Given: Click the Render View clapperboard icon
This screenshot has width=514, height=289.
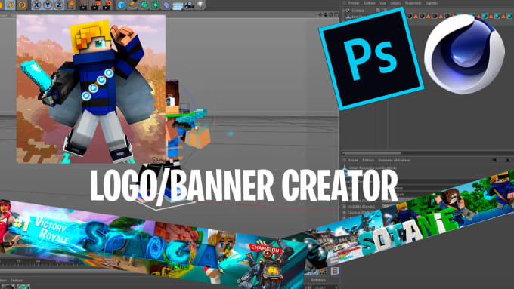Looking at the screenshot, I should [x=83, y=5].
